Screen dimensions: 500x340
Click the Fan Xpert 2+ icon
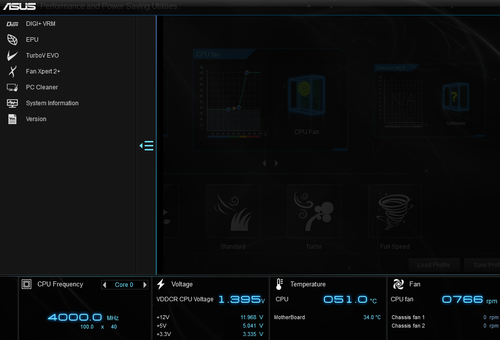12,71
